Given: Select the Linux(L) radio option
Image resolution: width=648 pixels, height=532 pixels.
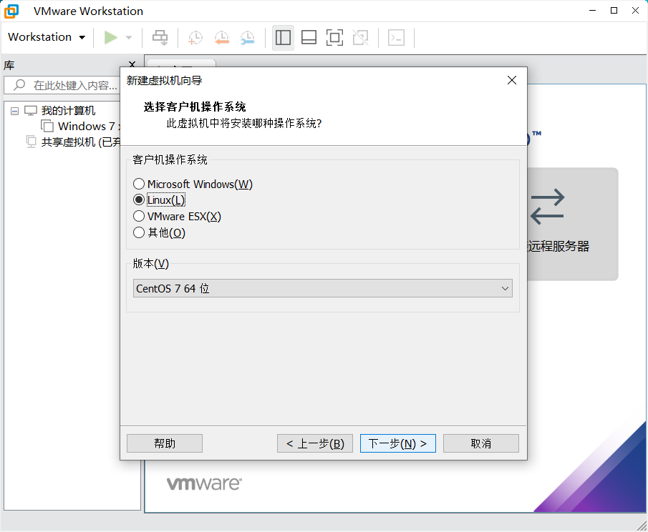Looking at the screenshot, I should click(x=159, y=200).
